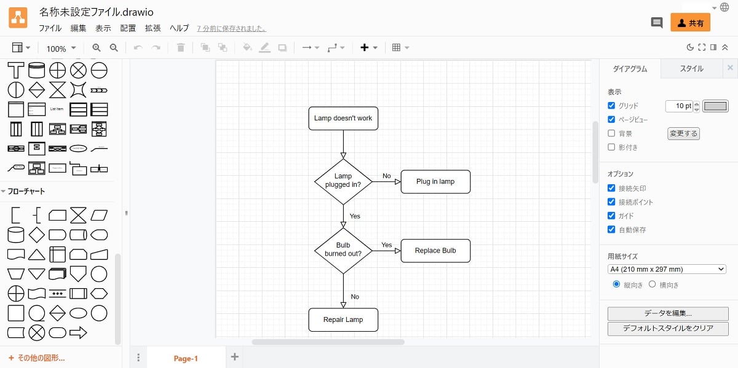Click the zoom out magnifier icon
The width and height of the screenshot is (738, 368).
tap(114, 48)
